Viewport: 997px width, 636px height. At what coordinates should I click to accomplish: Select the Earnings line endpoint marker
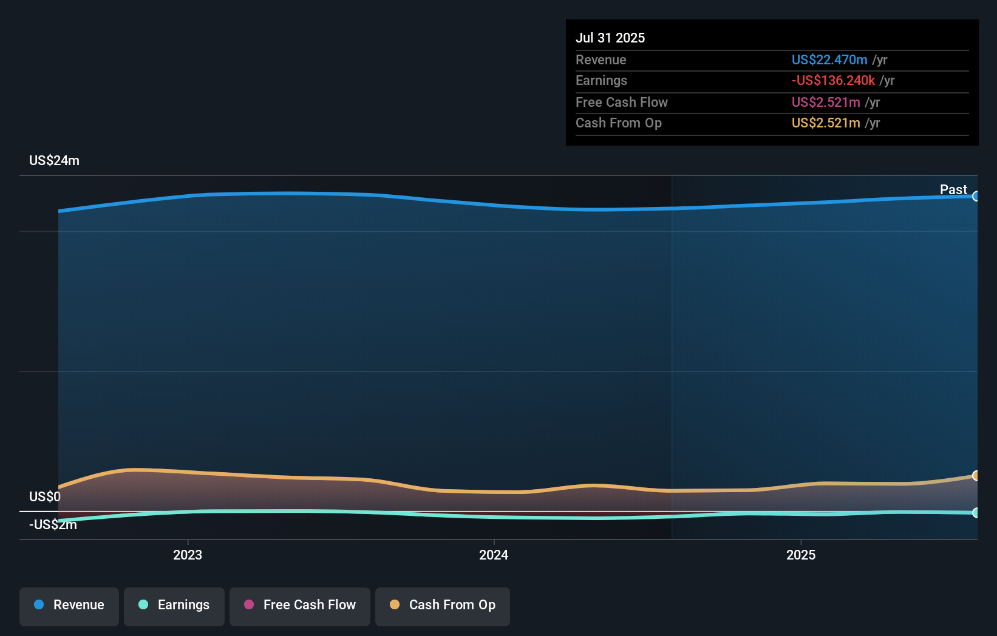pyautogui.click(x=976, y=513)
